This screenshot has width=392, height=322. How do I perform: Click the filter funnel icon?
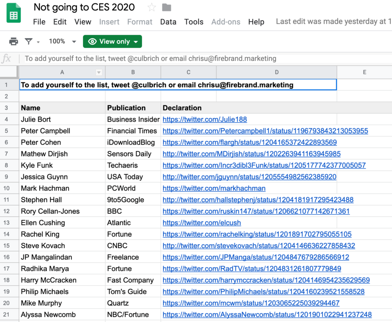pos(29,41)
